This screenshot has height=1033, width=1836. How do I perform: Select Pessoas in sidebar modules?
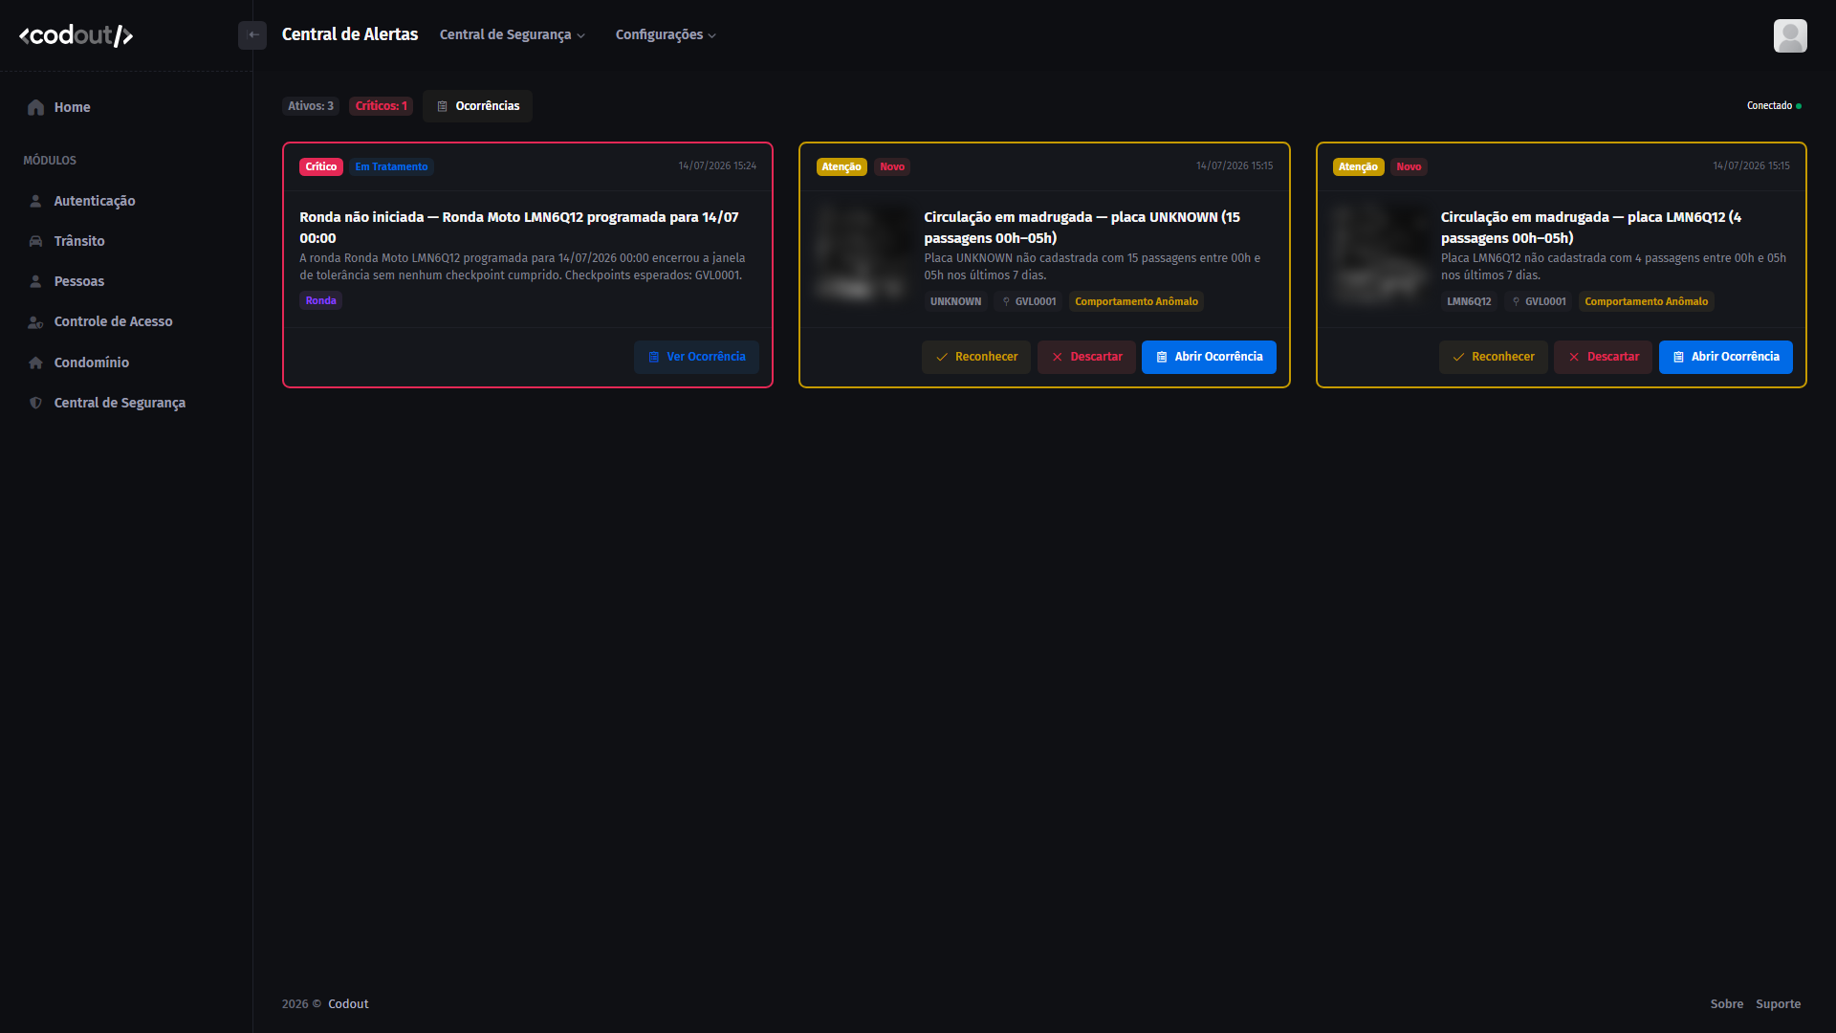79,281
